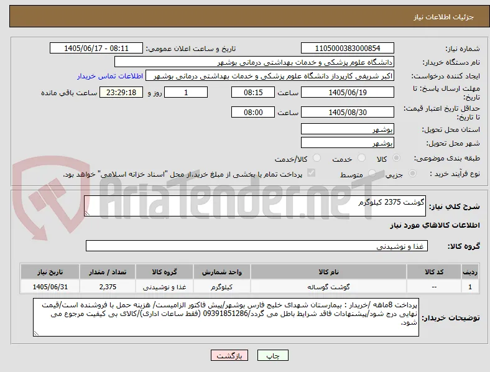
Task: Click the table group cell غذا و نوشیدنی
Action: pos(164,287)
